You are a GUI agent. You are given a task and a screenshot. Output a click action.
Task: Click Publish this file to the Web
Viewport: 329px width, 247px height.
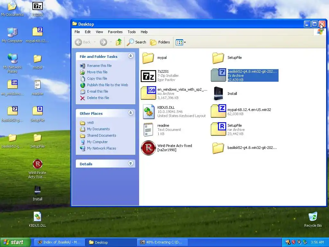coord(104,85)
